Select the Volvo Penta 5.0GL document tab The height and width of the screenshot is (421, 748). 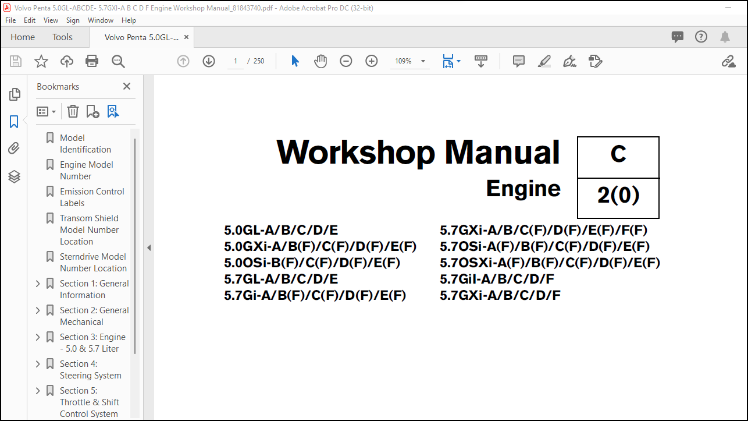(142, 37)
